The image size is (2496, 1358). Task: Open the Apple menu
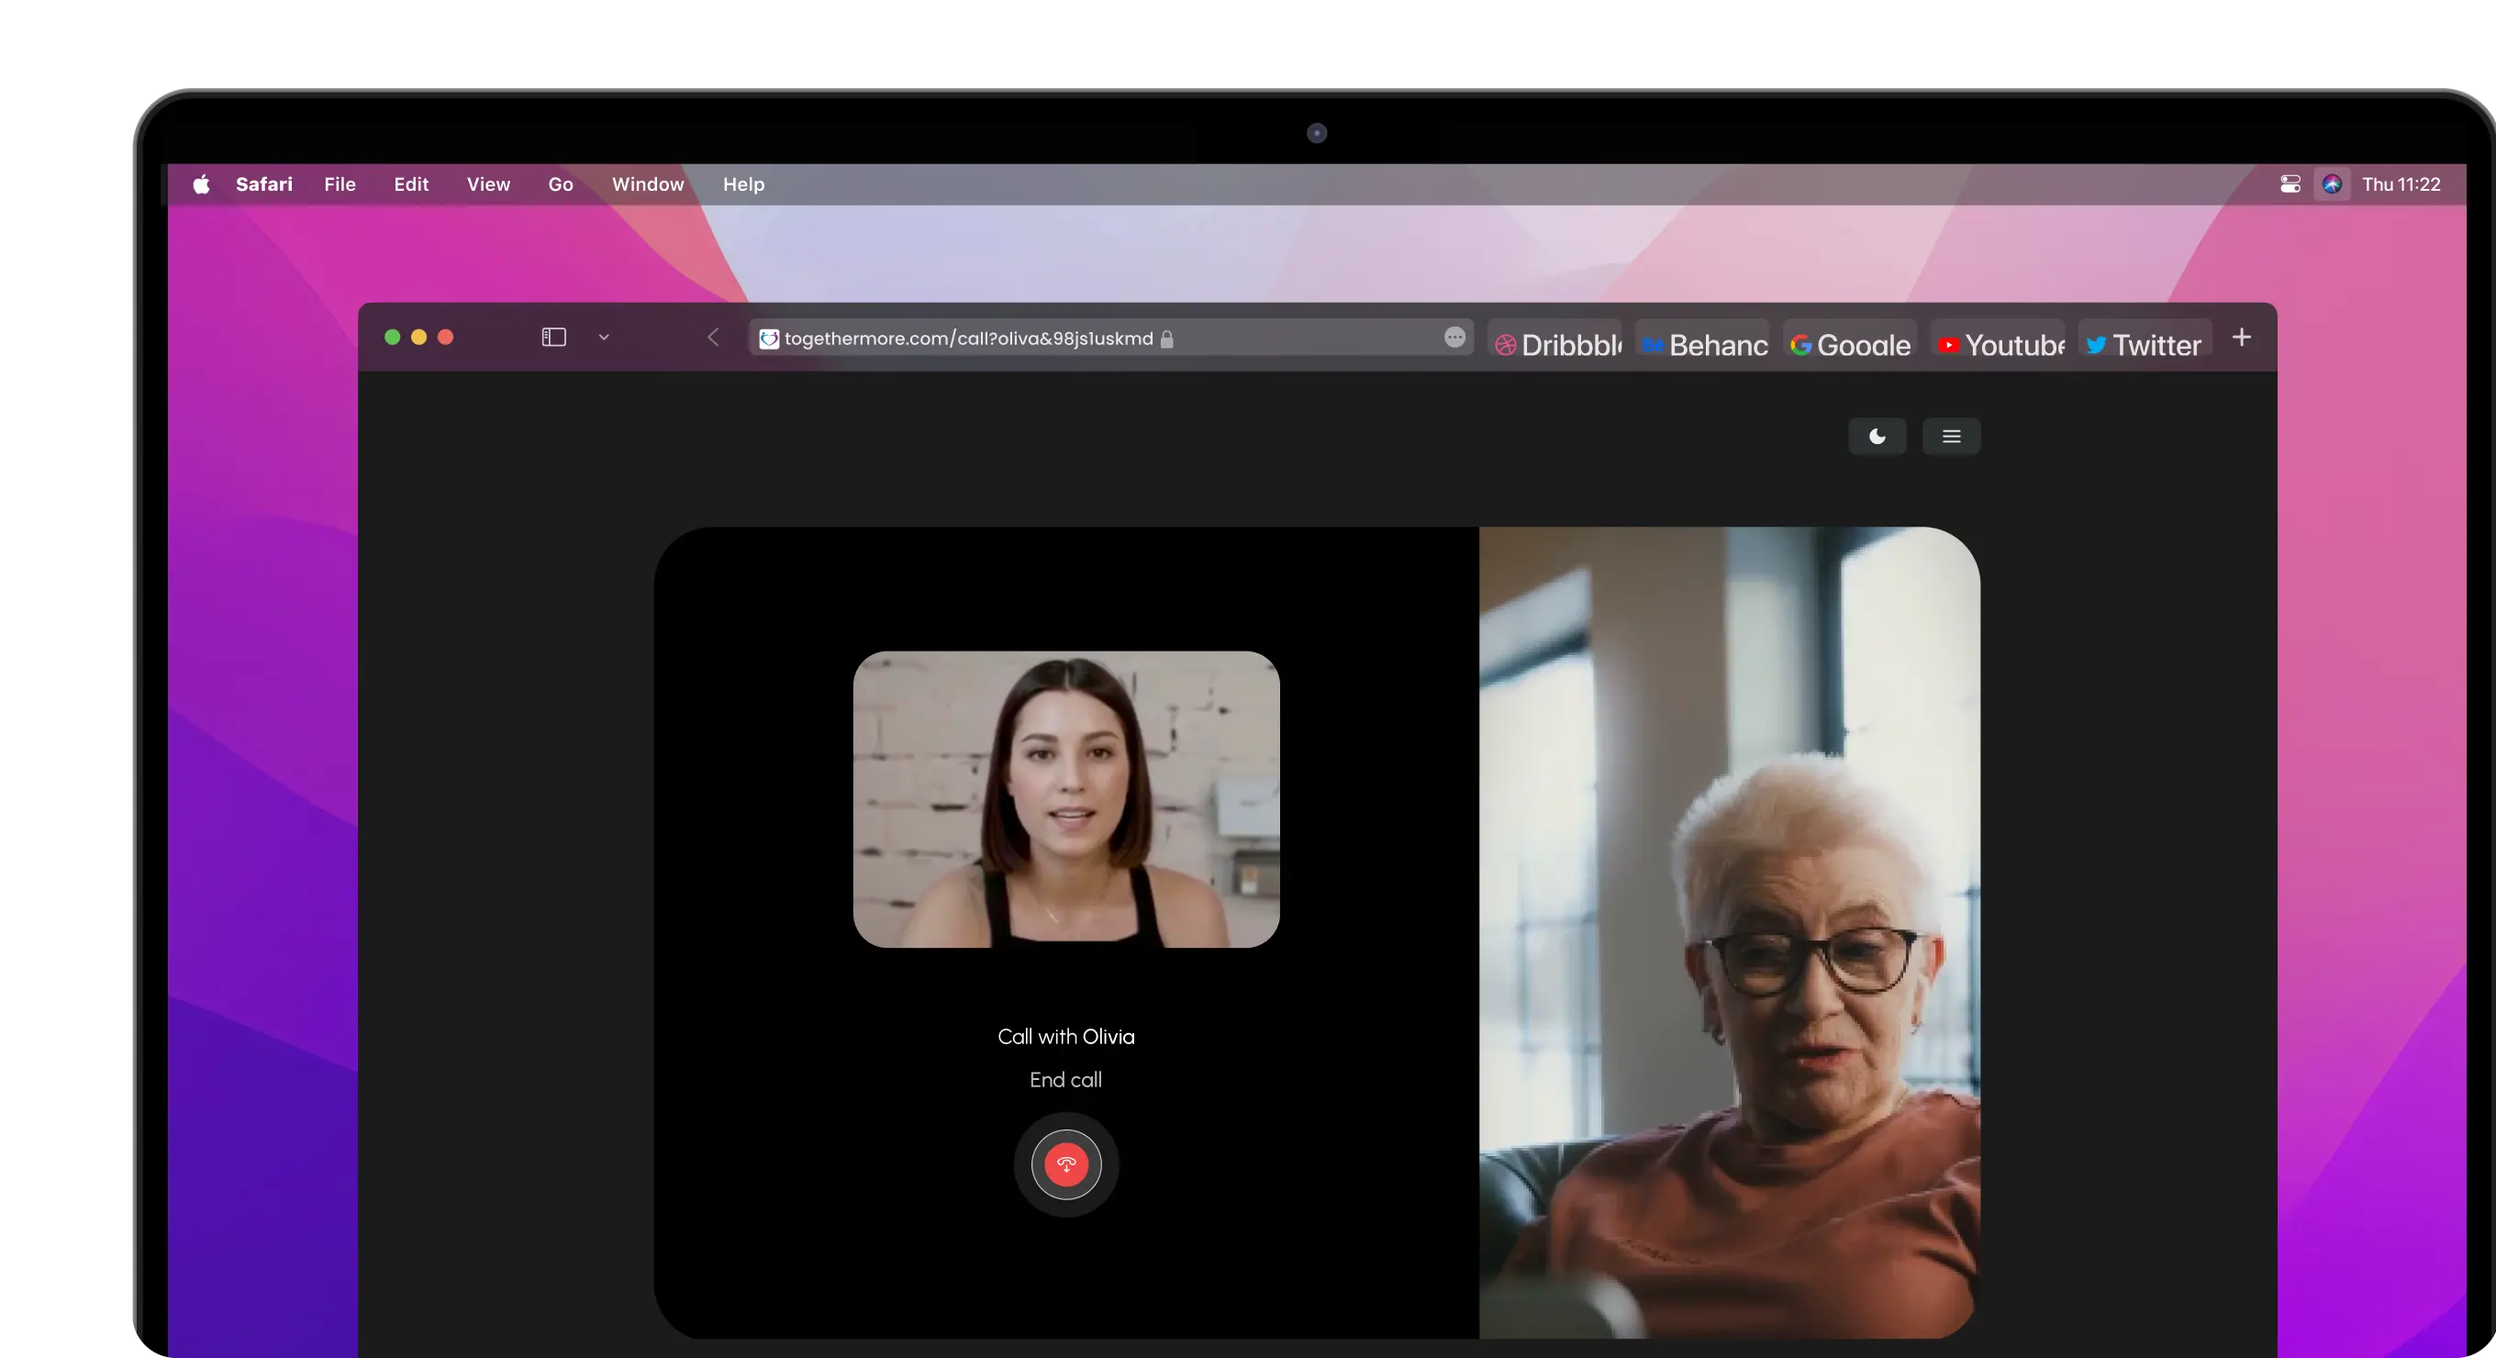201,184
